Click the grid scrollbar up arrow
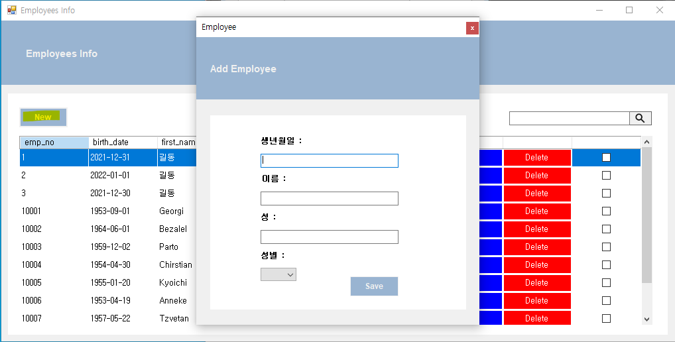This screenshot has height=342, width=675. click(646, 142)
